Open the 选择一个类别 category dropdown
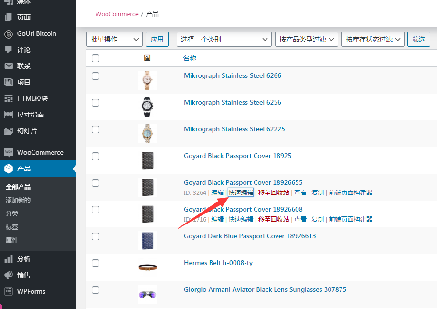The width and height of the screenshot is (437, 309). click(224, 39)
